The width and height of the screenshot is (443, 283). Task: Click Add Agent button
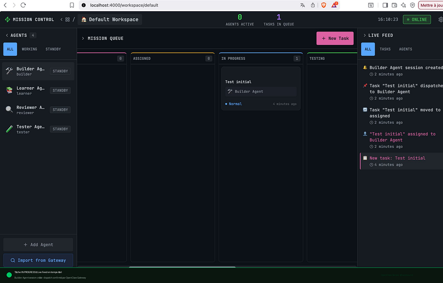coord(38,245)
